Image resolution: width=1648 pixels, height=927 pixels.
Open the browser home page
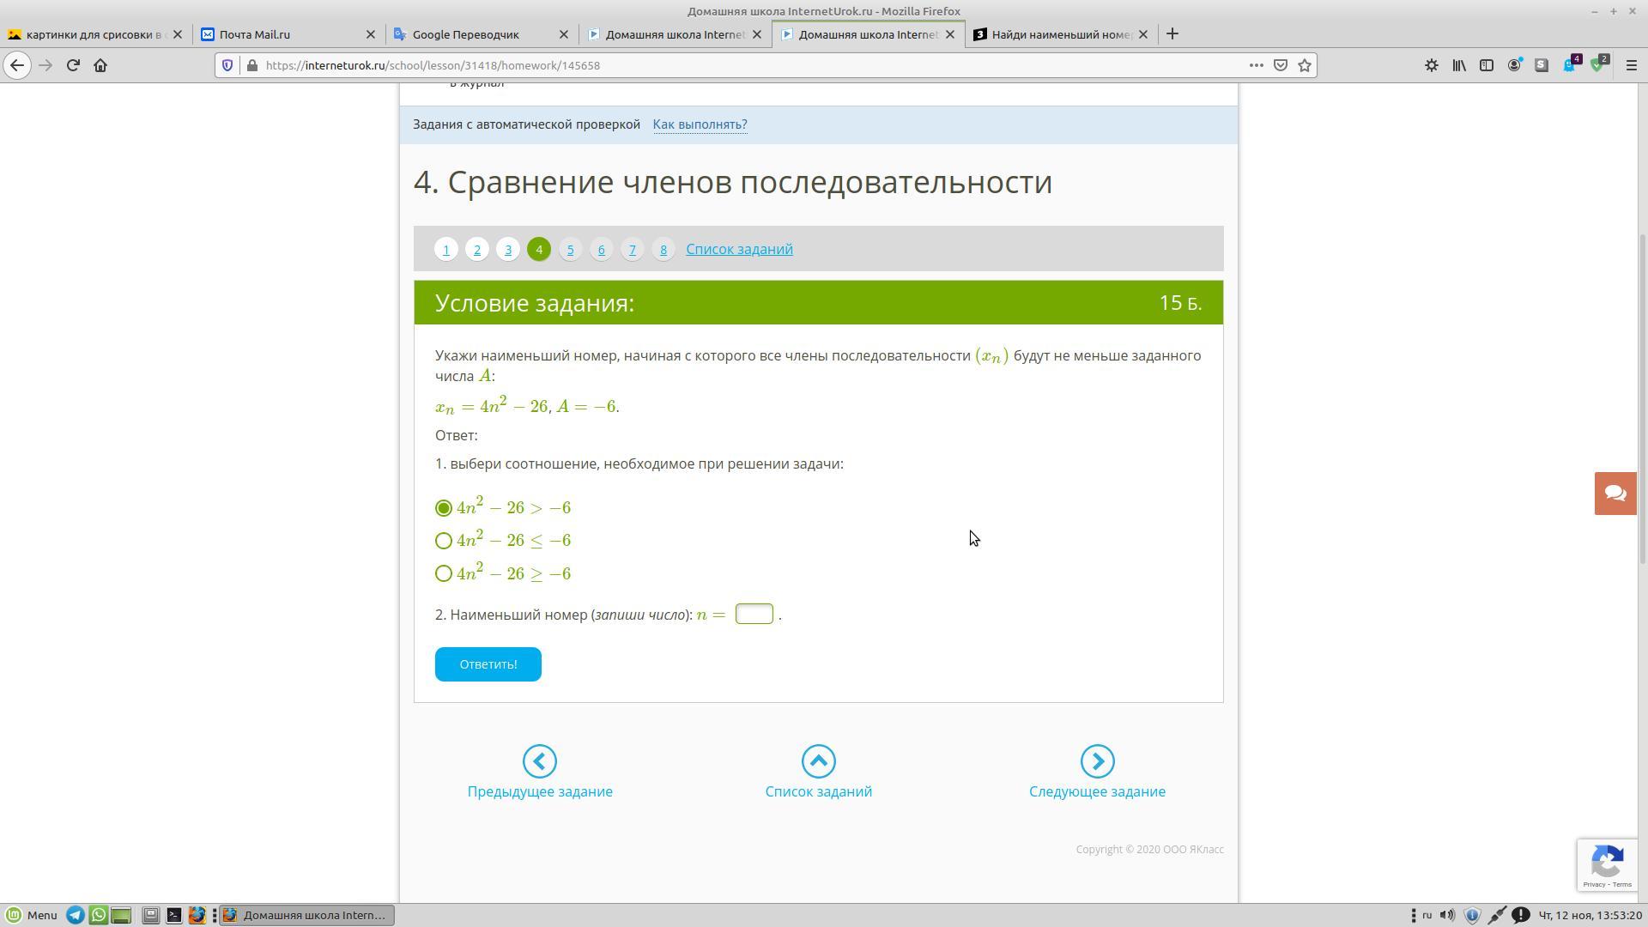pos(100,65)
